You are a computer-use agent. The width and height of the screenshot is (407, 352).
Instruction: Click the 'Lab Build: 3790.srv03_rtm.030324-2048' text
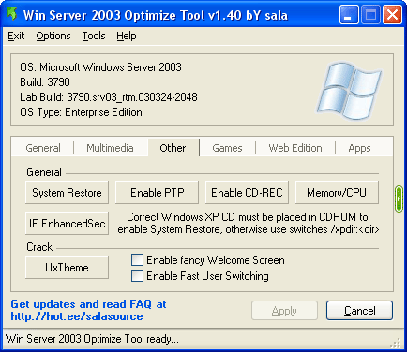click(109, 97)
